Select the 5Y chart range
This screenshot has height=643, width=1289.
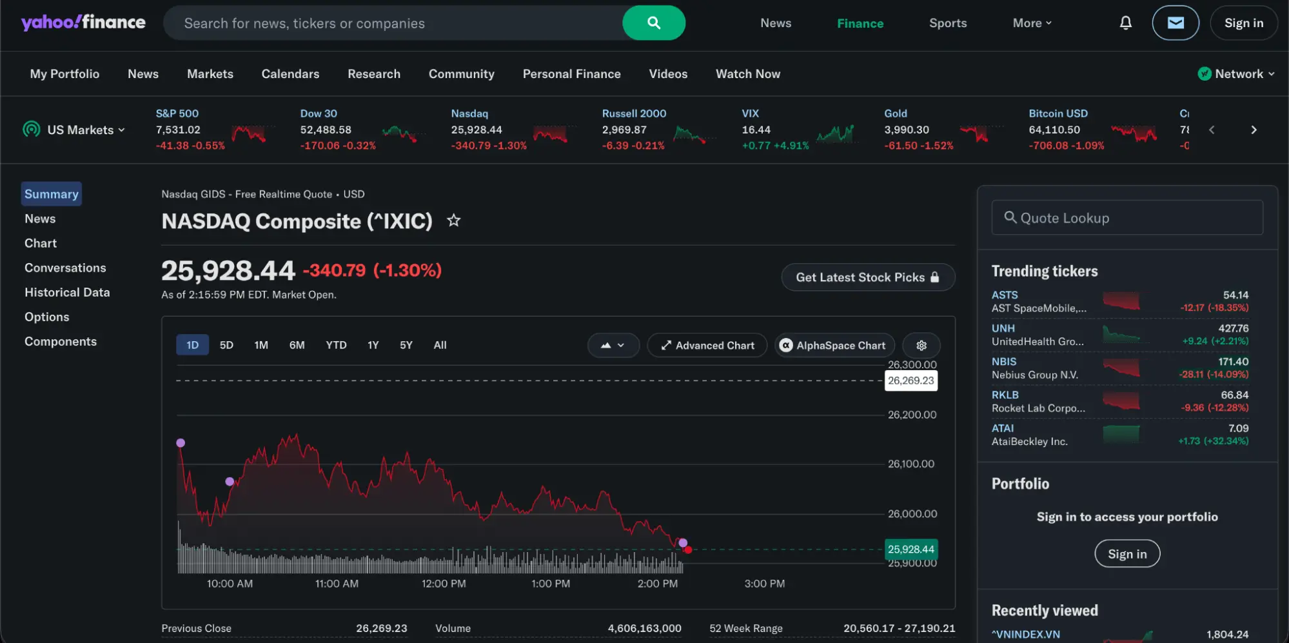pyautogui.click(x=406, y=345)
